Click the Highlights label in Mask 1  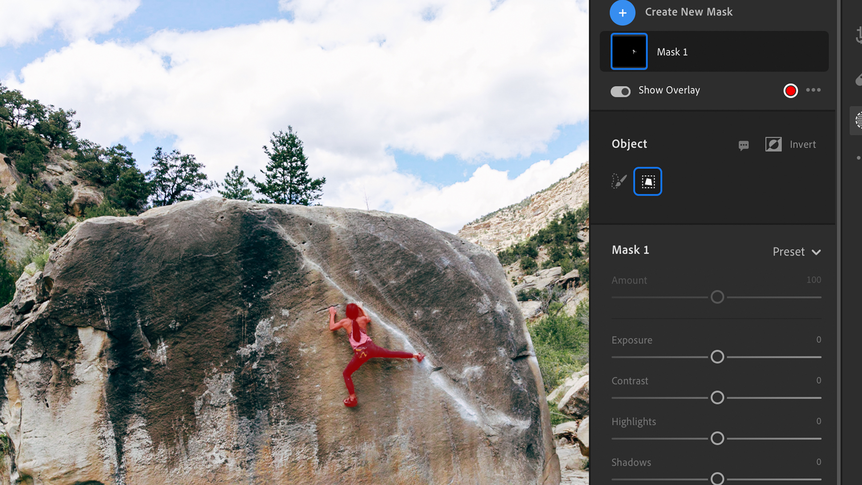point(634,421)
